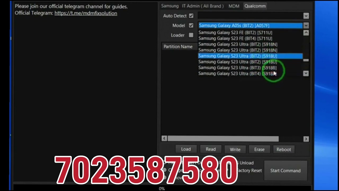Image resolution: width=339 pixels, height=191 pixels.
Task: Switch to the Qualcomm tab
Action: pos(255,6)
